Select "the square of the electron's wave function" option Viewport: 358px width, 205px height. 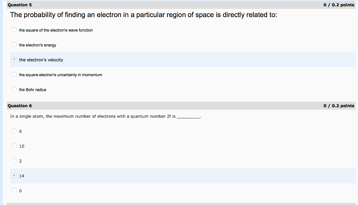(x=14, y=30)
